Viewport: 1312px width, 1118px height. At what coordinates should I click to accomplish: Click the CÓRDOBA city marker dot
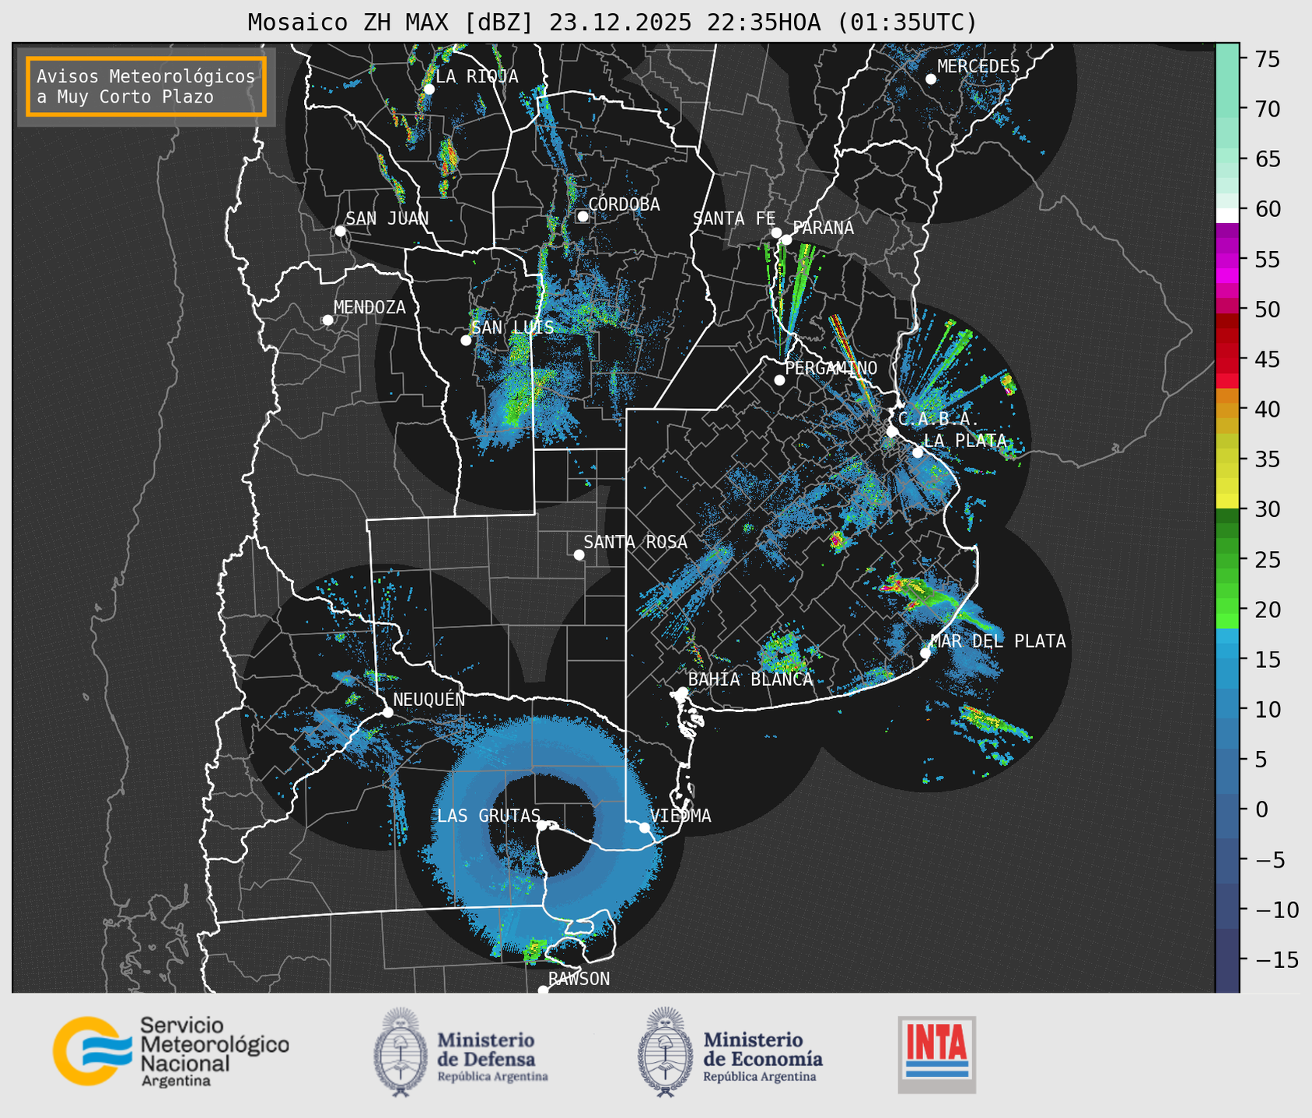(583, 216)
